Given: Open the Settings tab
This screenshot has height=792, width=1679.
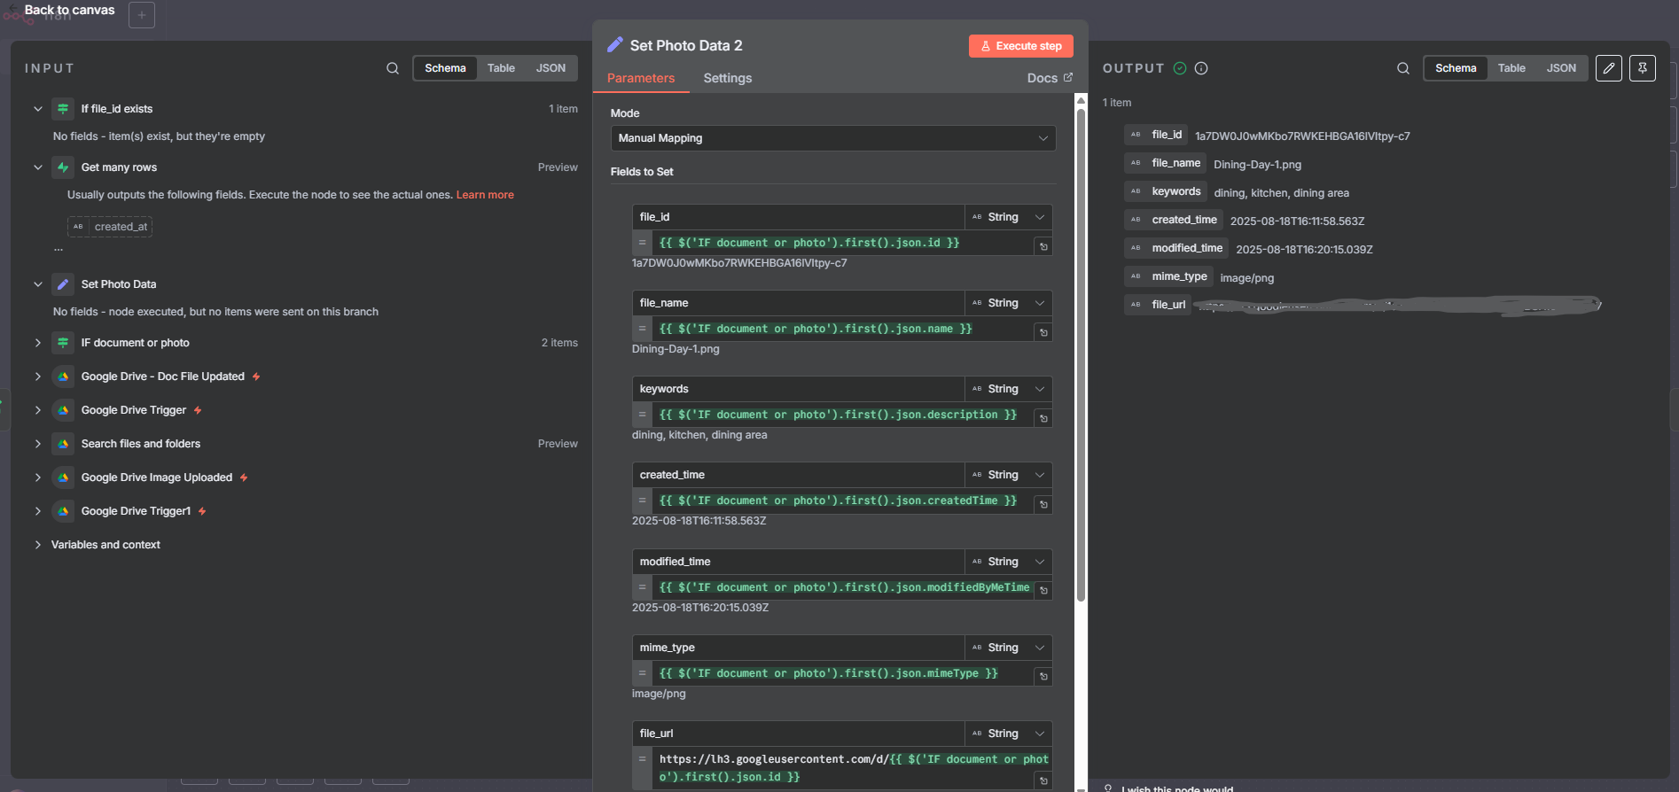Looking at the screenshot, I should click(727, 78).
